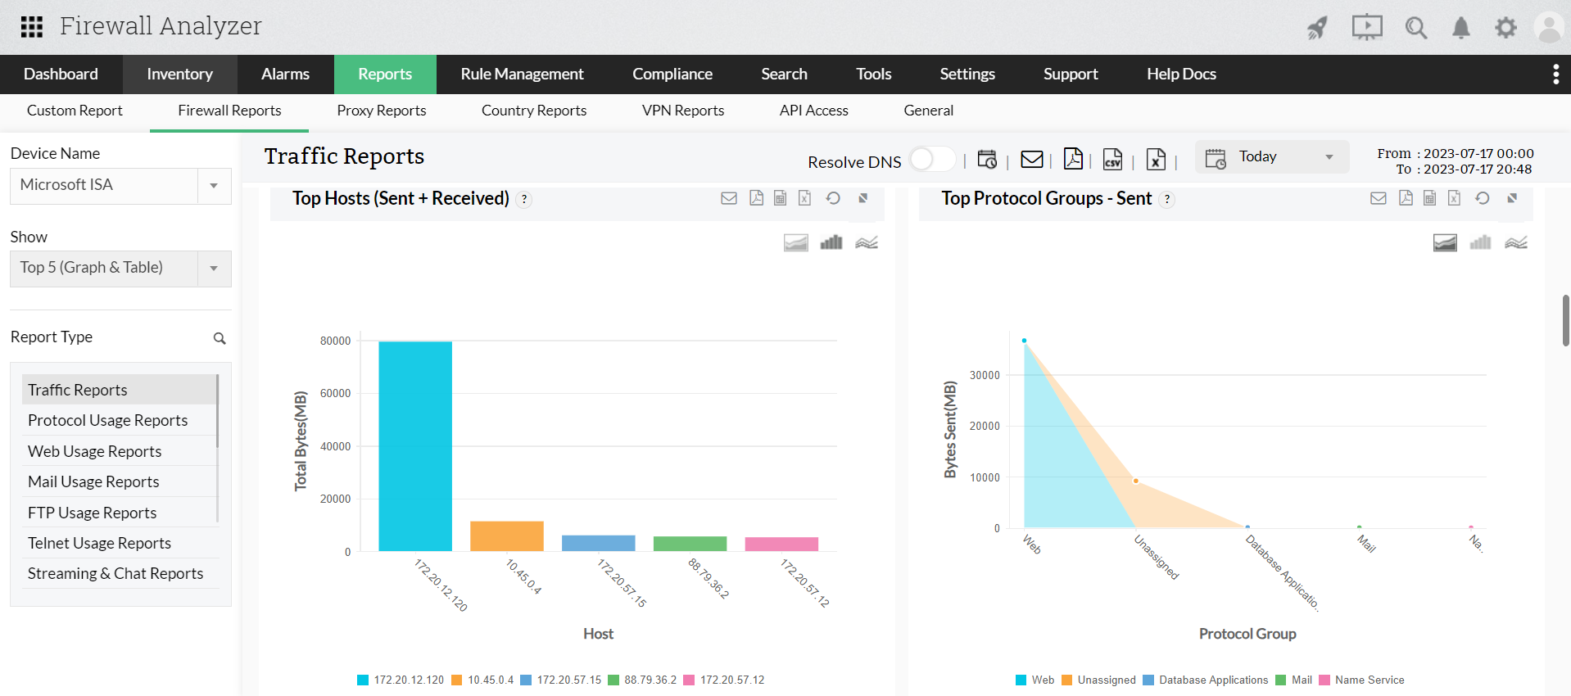Open the Device Name dropdown
This screenshot has width=1571, height=696.
coord(214,186)
